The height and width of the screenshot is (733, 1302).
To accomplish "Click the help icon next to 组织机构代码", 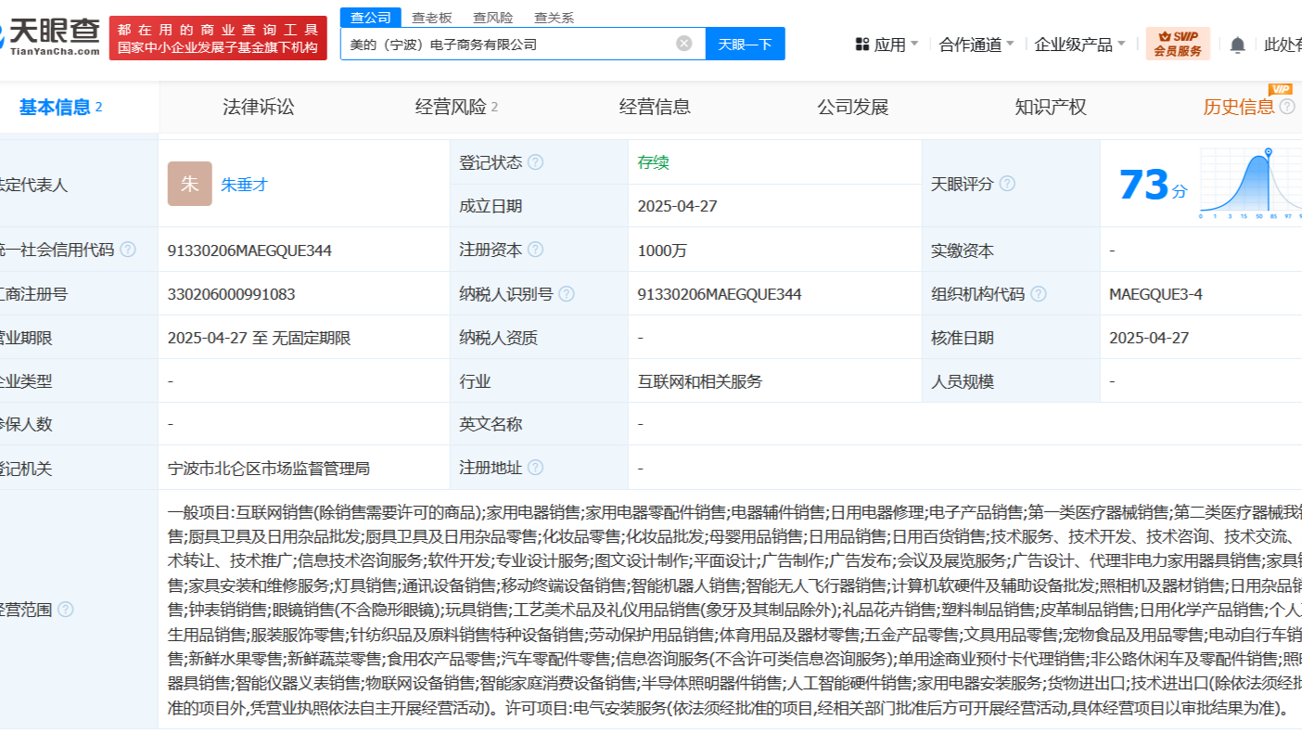I will point(1039,294).
